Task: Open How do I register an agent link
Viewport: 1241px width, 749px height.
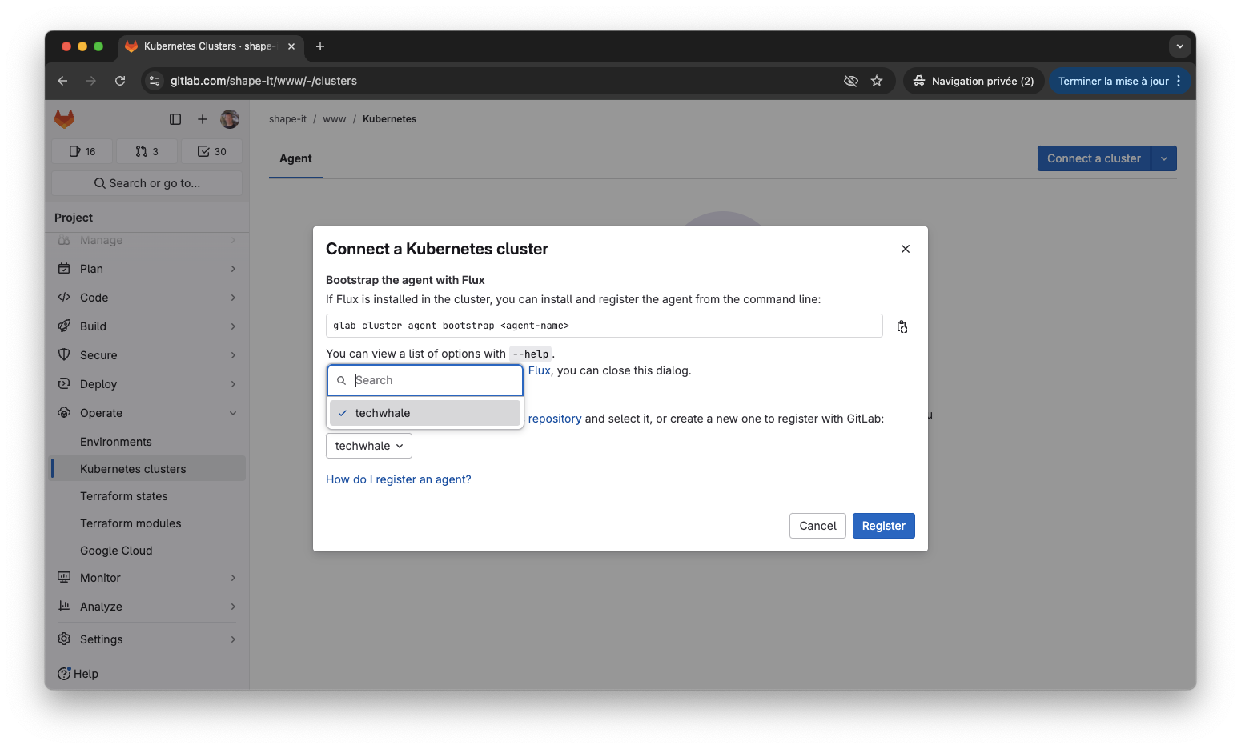Action: tap(399, 479)
